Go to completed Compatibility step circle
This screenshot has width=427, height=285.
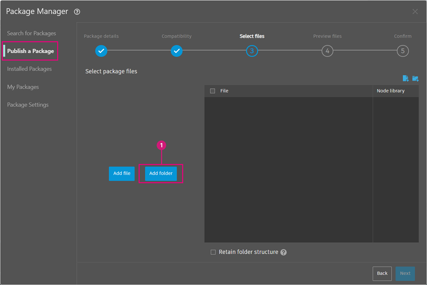pos(177,51)
